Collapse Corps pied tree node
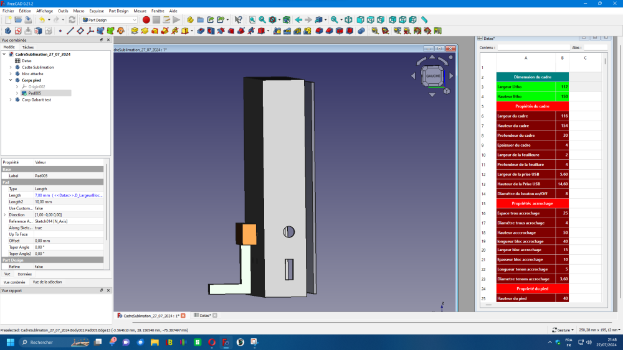This screenshot has height=350, width=623. pyautogui.click(x=11, y=80)
